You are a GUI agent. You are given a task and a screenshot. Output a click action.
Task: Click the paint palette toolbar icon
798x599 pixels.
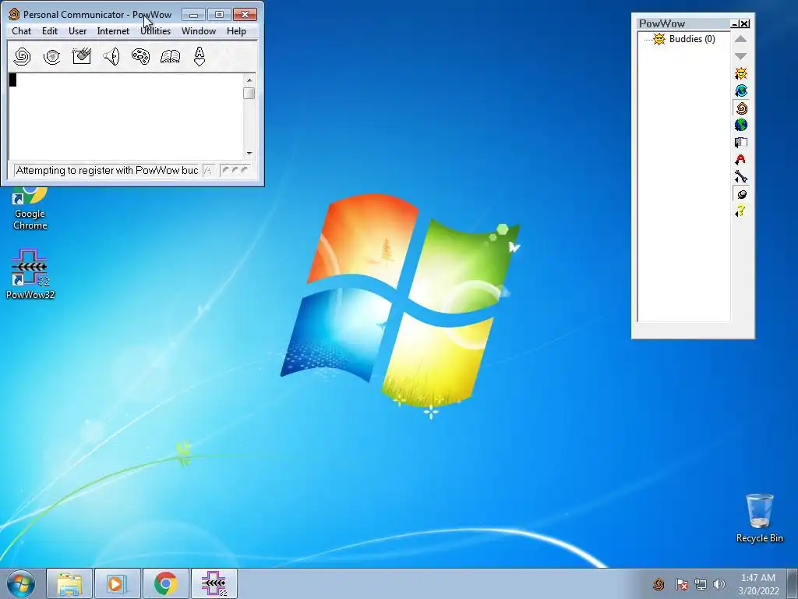pyautogui.click(x=140, y=56)
